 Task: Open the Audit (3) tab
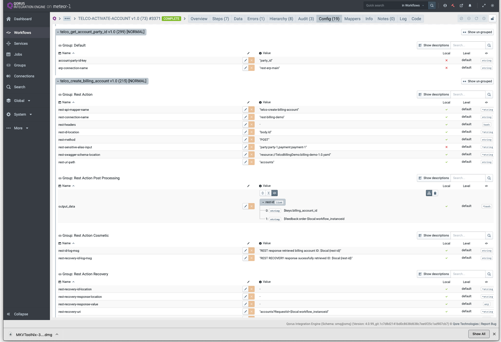306,19
